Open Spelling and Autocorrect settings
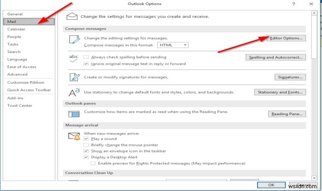The image size is (322, 191). 276,57
